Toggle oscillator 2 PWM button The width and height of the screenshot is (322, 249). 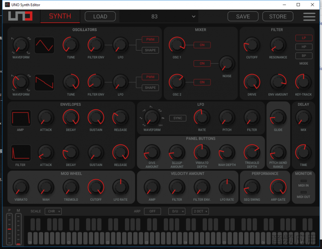tap(150, 77)
